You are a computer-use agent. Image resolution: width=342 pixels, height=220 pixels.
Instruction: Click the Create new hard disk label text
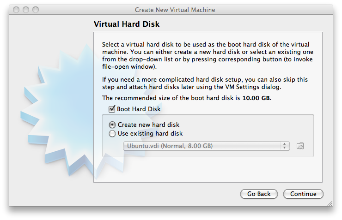(x=148, y=125)
